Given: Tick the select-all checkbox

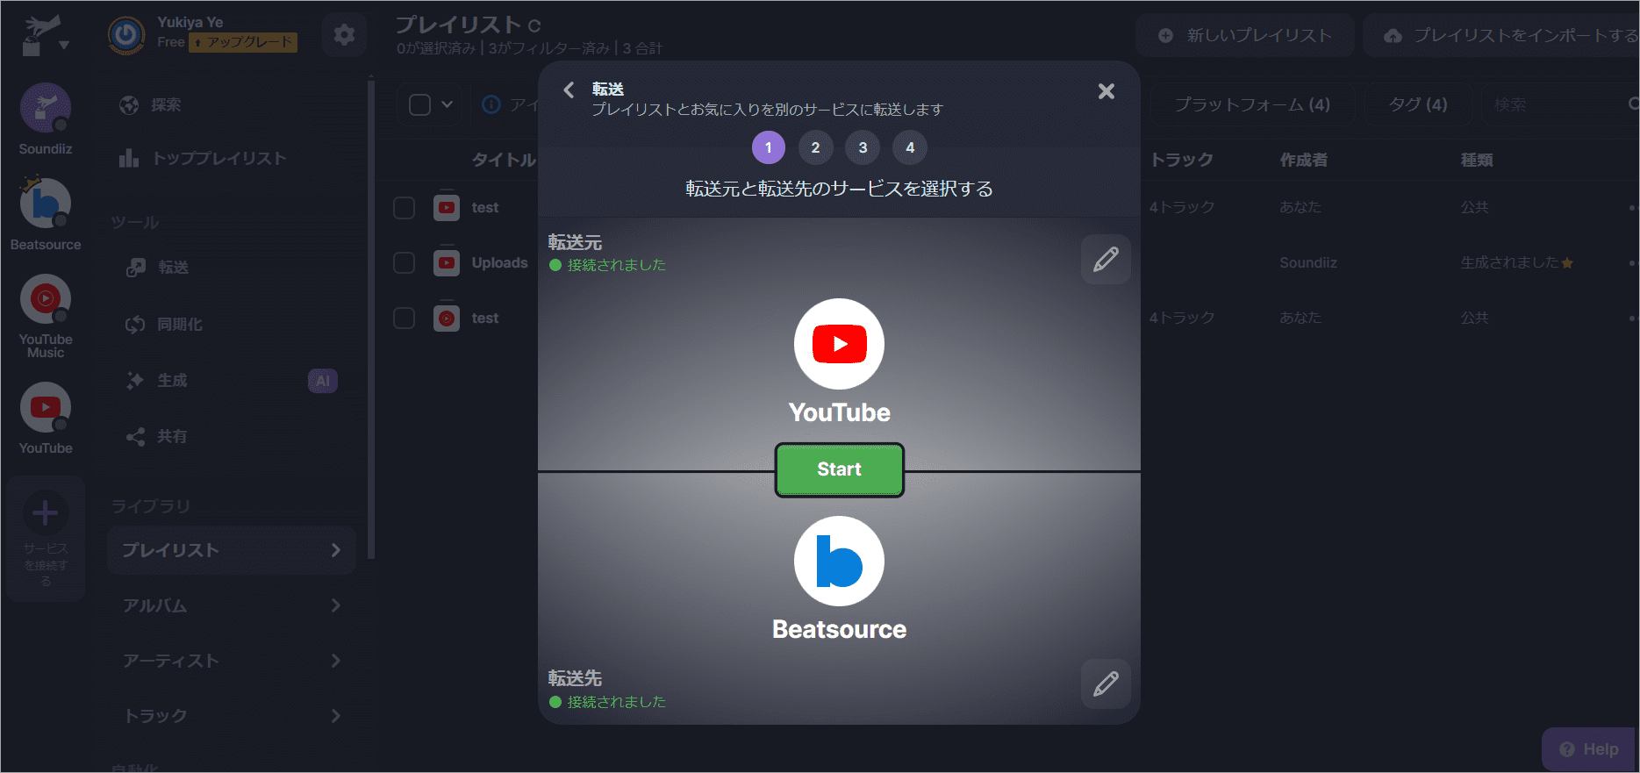Looking at the screenshot, I should tap(420, 105).
